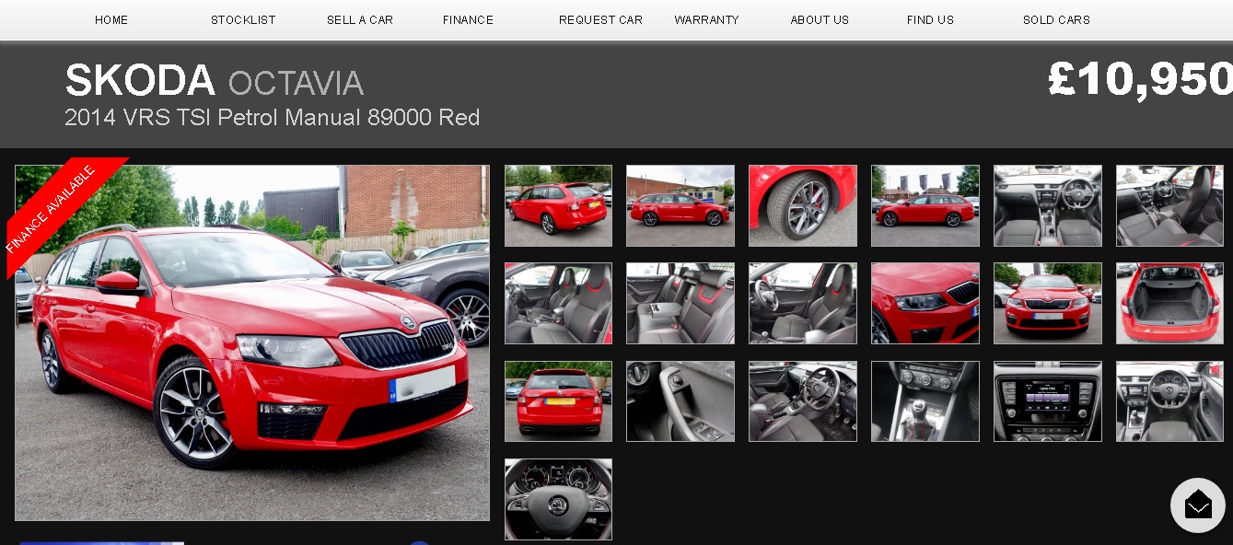This screenshot has width=1233, height=545.
Task: Choose REQUEST CAR from the menu
Action: tap(600, 19)
